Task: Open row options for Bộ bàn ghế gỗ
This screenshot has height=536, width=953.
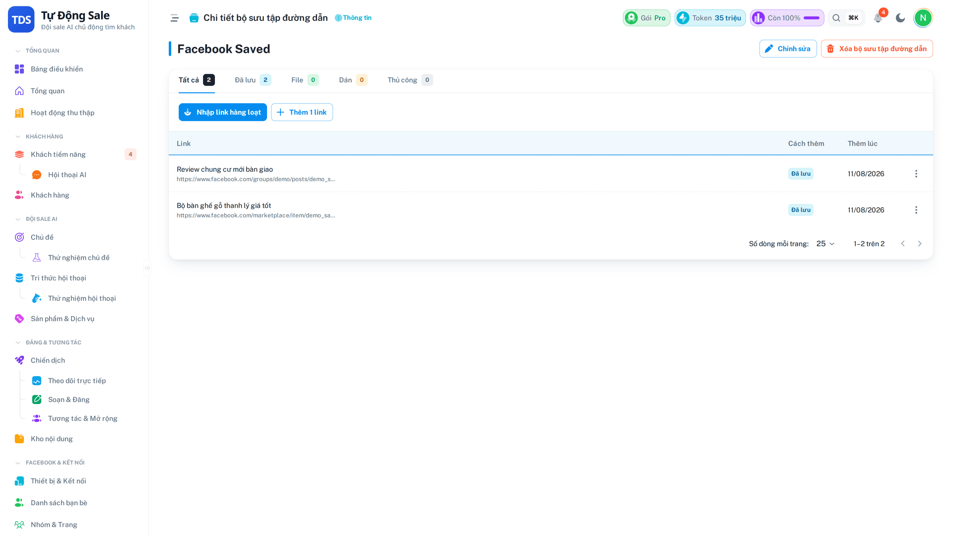Action: coord(916,210)
